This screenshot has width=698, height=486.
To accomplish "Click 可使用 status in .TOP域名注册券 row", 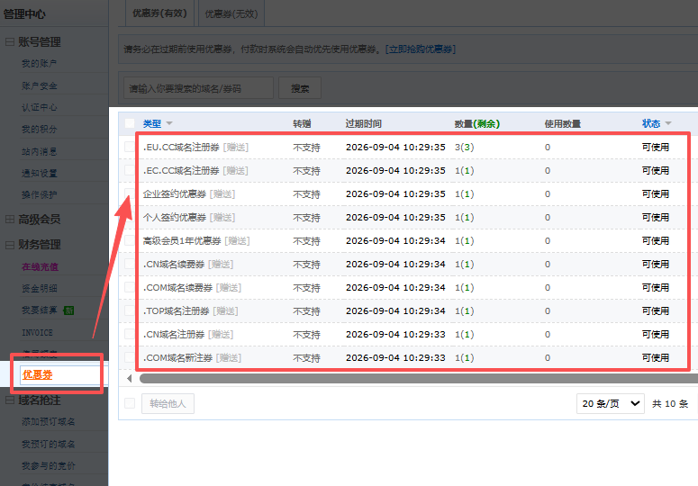I will click(x=656, y=311).
